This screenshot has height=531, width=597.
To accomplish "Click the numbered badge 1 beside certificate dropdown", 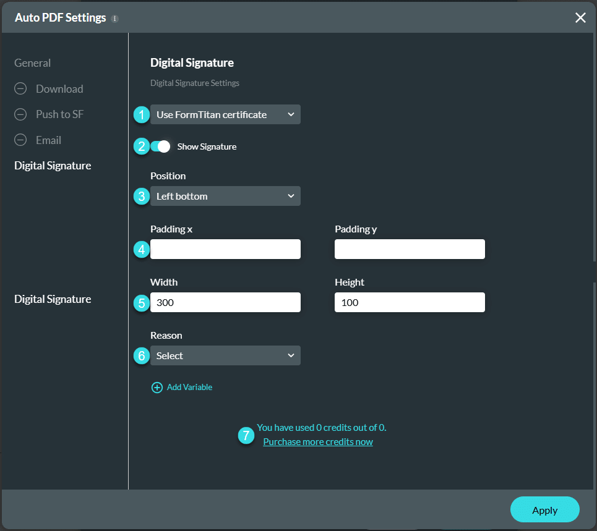I will (141, 114).
